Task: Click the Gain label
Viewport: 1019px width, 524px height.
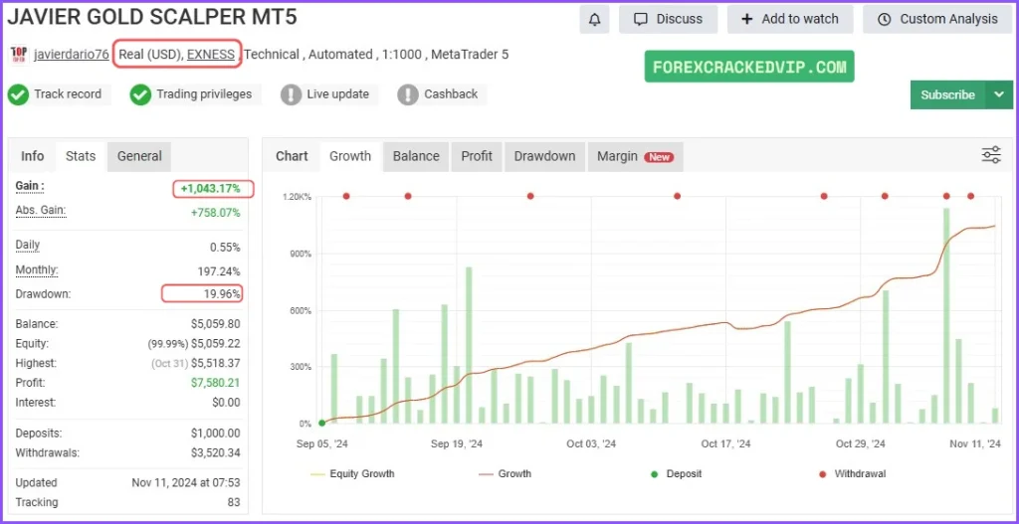Action: click(30, 186)
